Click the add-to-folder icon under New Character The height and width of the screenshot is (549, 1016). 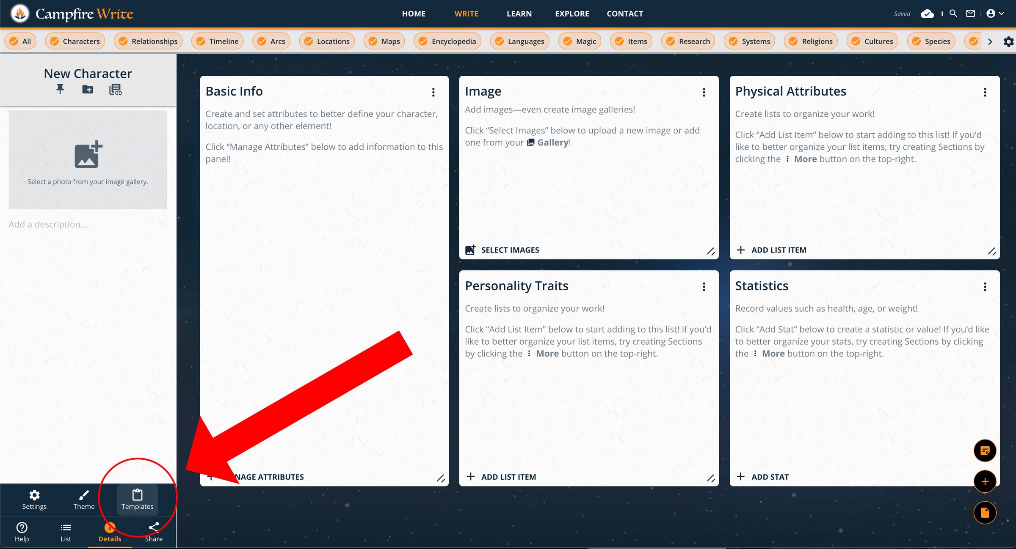point(88,89)
